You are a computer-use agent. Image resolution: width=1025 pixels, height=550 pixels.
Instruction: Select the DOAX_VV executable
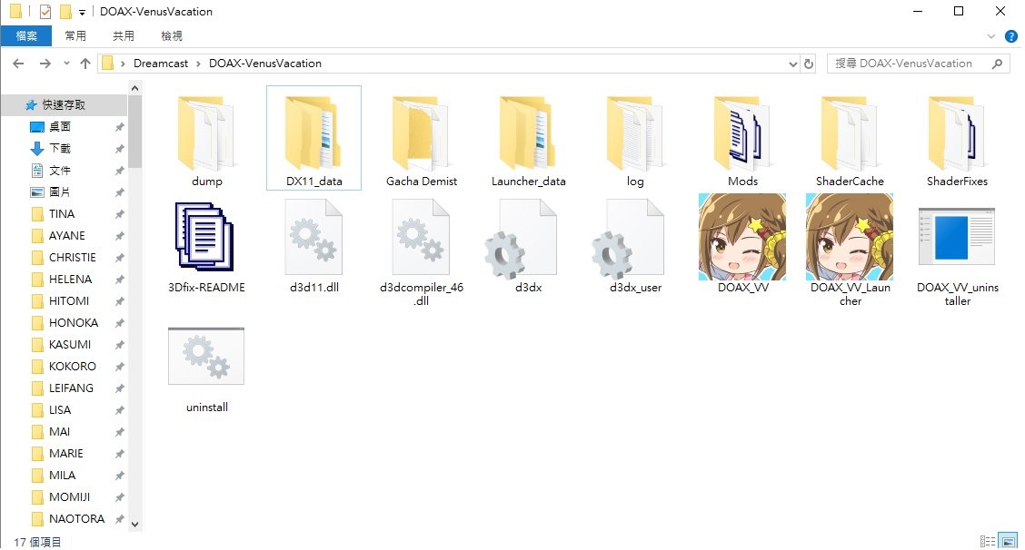742,243
